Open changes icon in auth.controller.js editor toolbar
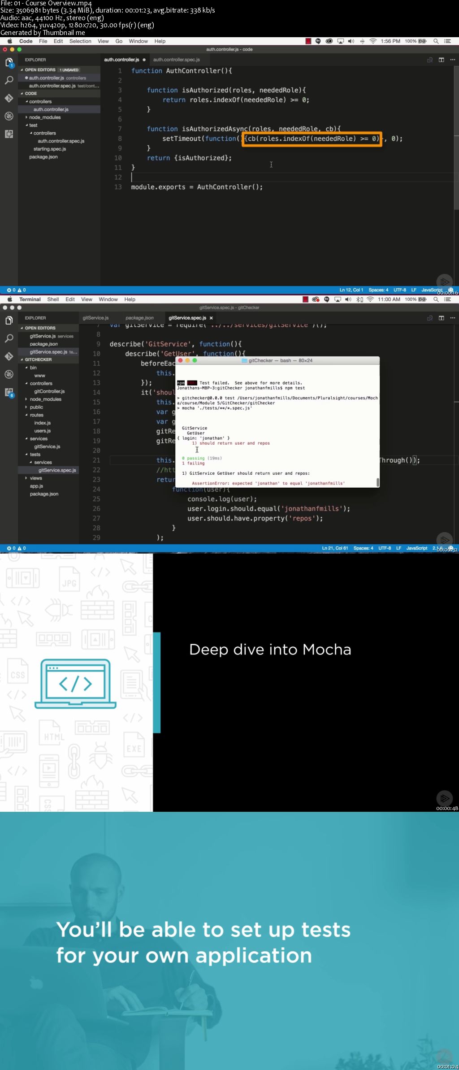This screenshot has height=1070, width=459. point(430,60)
